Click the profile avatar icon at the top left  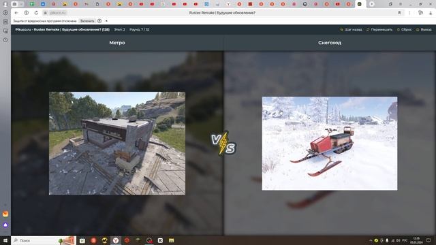(5, 4)
